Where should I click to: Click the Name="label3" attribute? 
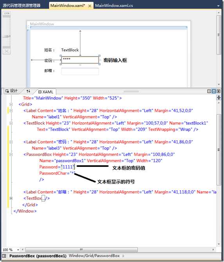click(47, 148)
